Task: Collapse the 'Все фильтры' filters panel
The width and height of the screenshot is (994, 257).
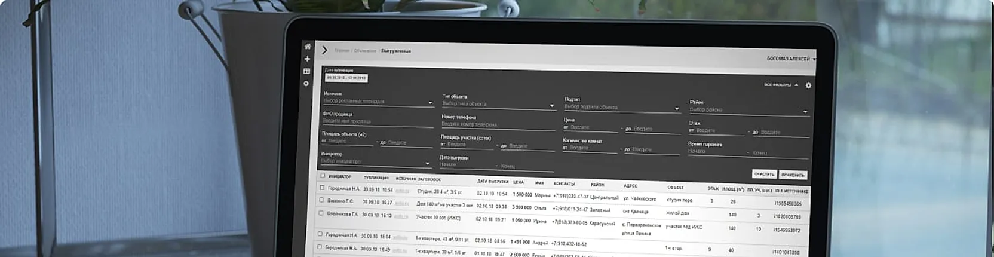Action: pos(781,85)
